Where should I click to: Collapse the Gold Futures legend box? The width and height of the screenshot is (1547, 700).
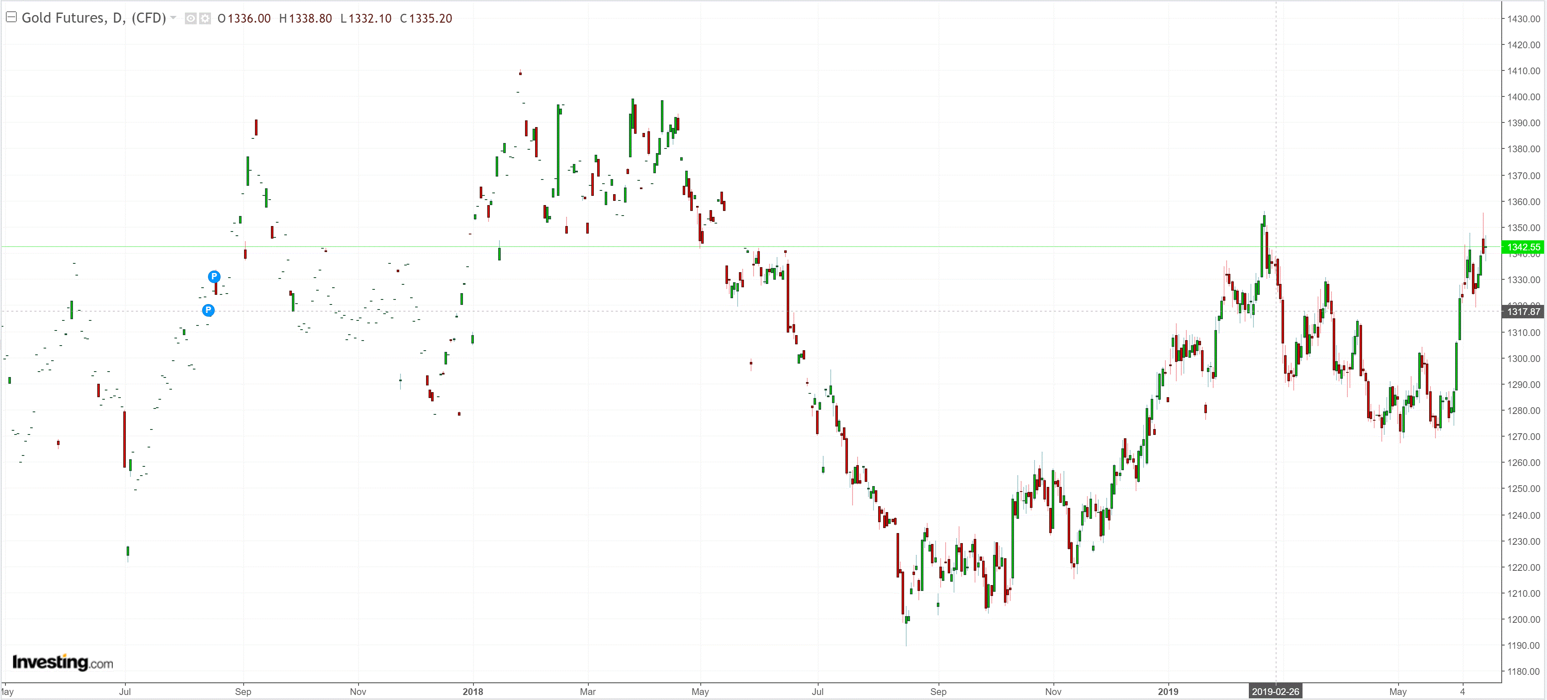(11, 18)
